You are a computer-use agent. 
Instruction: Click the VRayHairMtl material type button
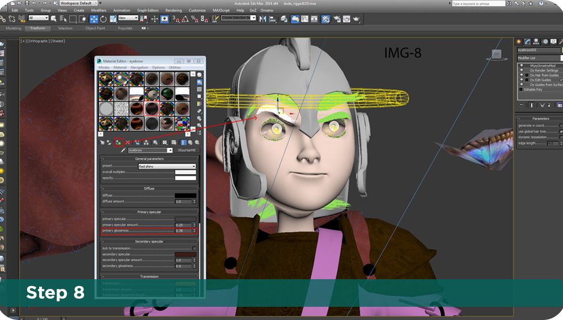pos(187,151)
